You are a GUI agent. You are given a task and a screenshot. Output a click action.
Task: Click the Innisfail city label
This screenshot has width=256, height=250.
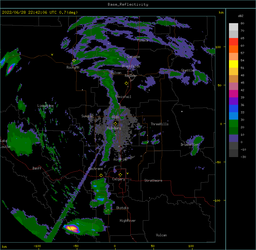tap(123, 97)
